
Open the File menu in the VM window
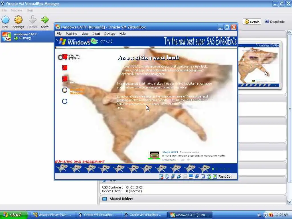pos(59,34)
